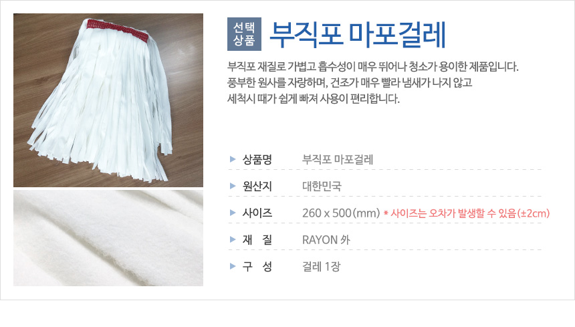Click the 260 x 500(mm) size value
575x327 pixels.
pos(341,213)
